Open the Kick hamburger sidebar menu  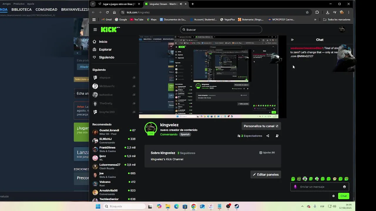click(95, 30)
